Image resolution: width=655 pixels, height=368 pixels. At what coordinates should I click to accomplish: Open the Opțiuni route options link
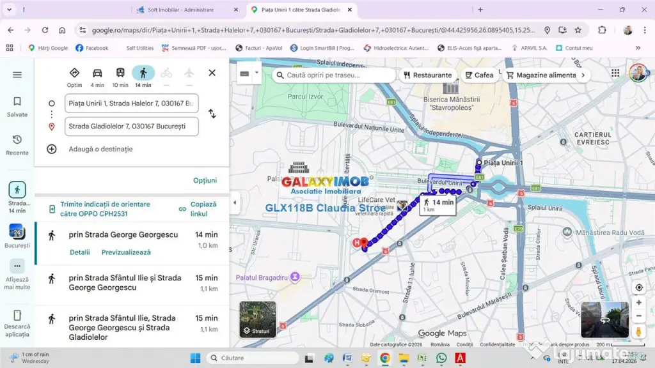tap(205, 180)
